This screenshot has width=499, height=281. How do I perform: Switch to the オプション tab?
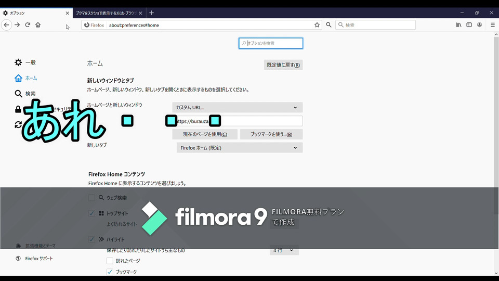36,13
